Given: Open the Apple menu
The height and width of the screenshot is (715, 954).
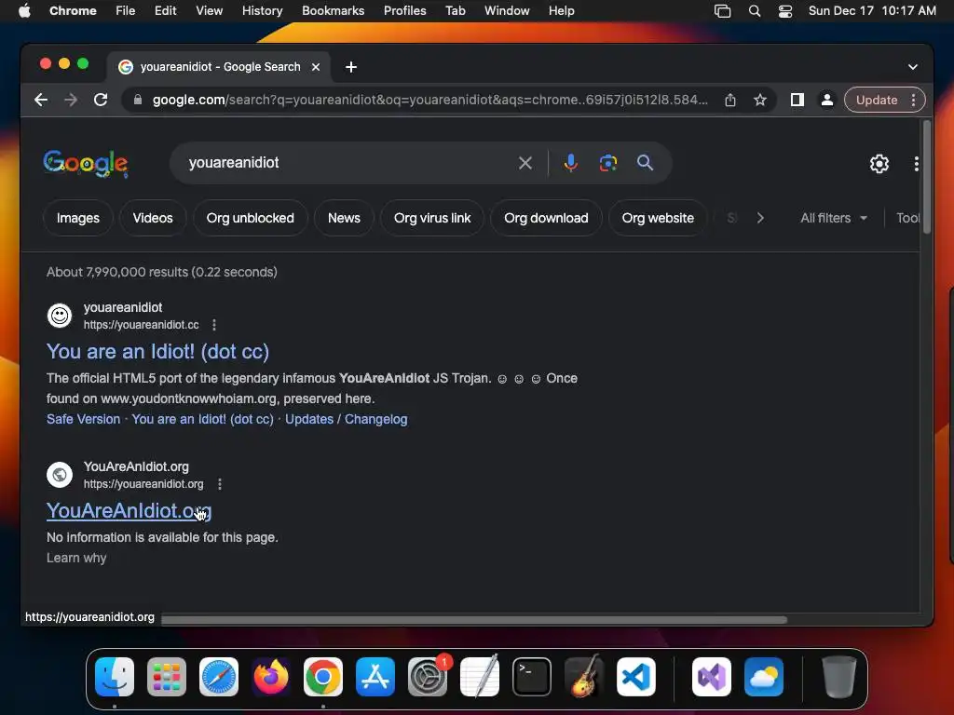Looking at the screenshot, I should [24, 11].
